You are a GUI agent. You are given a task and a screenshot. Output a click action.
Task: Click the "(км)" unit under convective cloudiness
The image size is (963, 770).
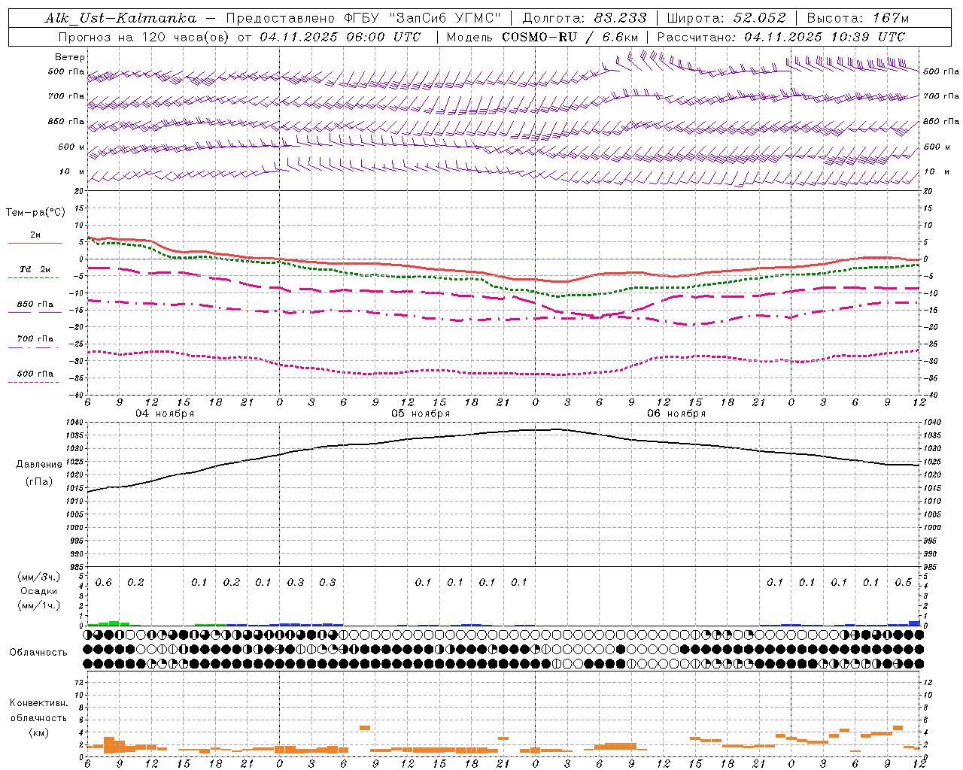coord(38,732)
